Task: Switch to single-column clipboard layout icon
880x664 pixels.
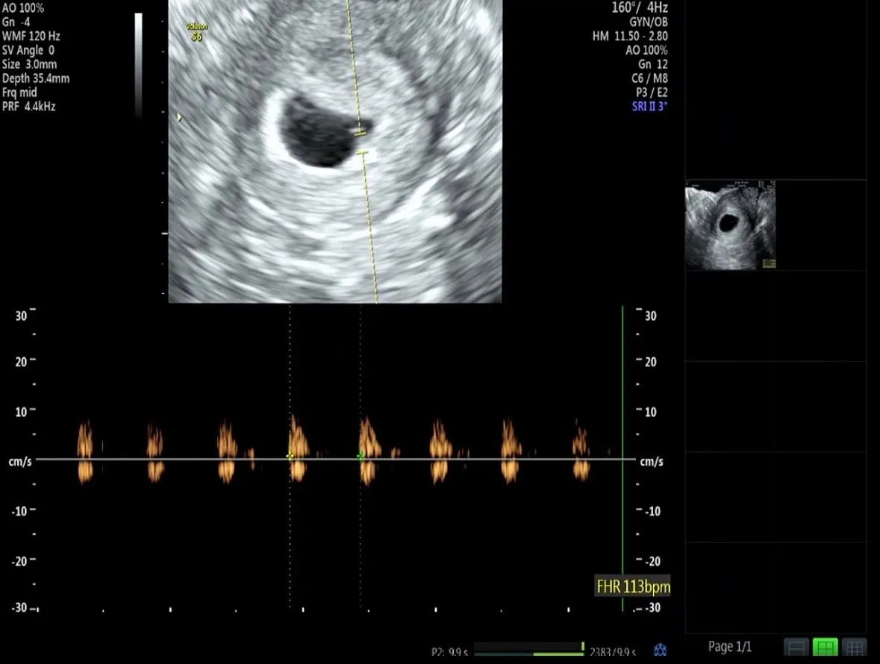Action: 796,648
